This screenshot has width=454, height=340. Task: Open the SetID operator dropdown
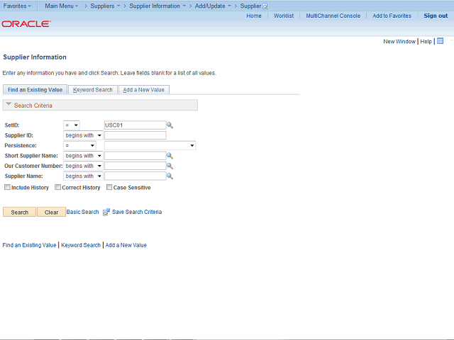coord(72,125)
